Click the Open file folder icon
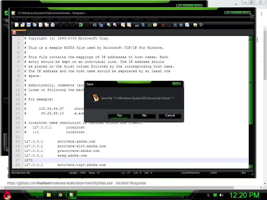 [x=22, y=25]
